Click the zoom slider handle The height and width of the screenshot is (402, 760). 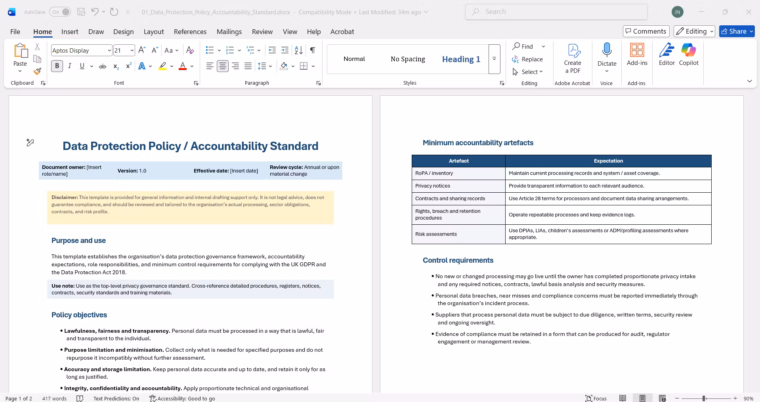point(704,398)
